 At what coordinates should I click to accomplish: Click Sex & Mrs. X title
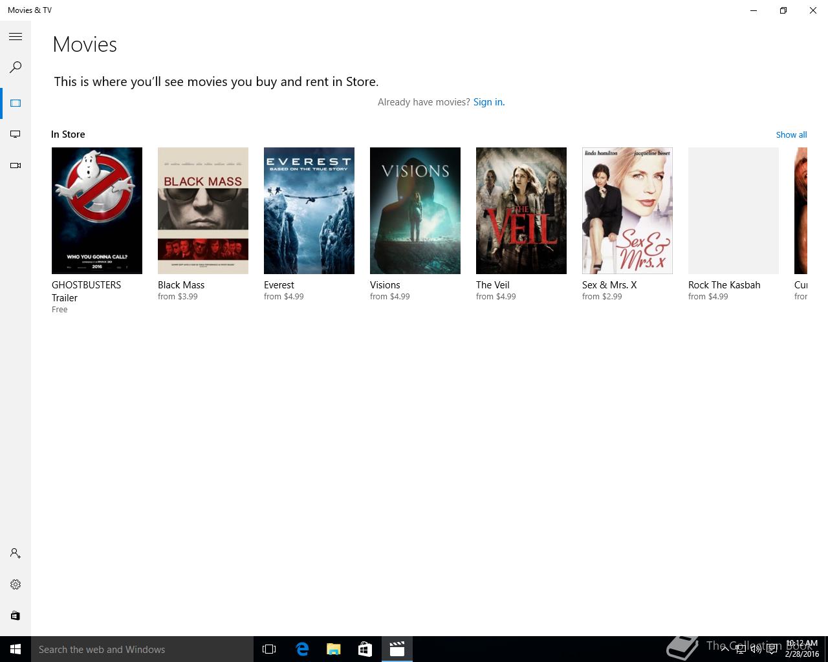[x=609, y=285]
